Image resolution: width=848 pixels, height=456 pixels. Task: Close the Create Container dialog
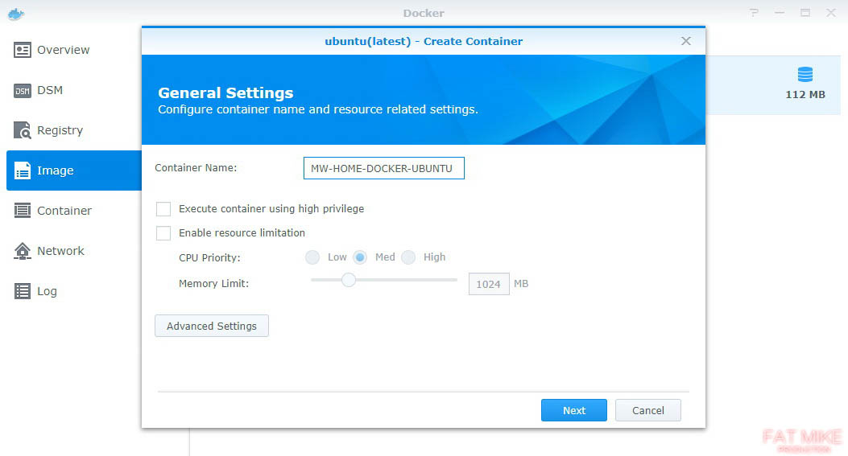click(686, 41)
